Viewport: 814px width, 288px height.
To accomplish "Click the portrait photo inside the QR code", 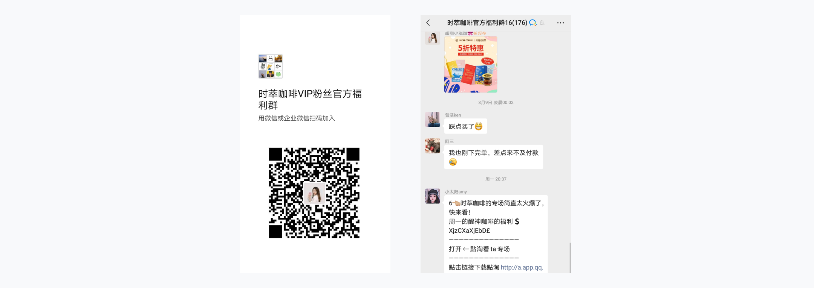I will point(314,193).
